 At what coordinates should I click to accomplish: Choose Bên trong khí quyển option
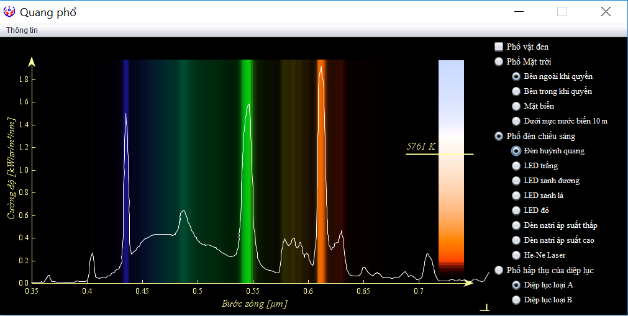point(516,91)
